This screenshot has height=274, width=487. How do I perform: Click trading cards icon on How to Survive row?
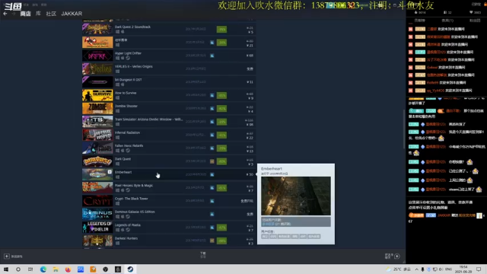pos(212,95)
